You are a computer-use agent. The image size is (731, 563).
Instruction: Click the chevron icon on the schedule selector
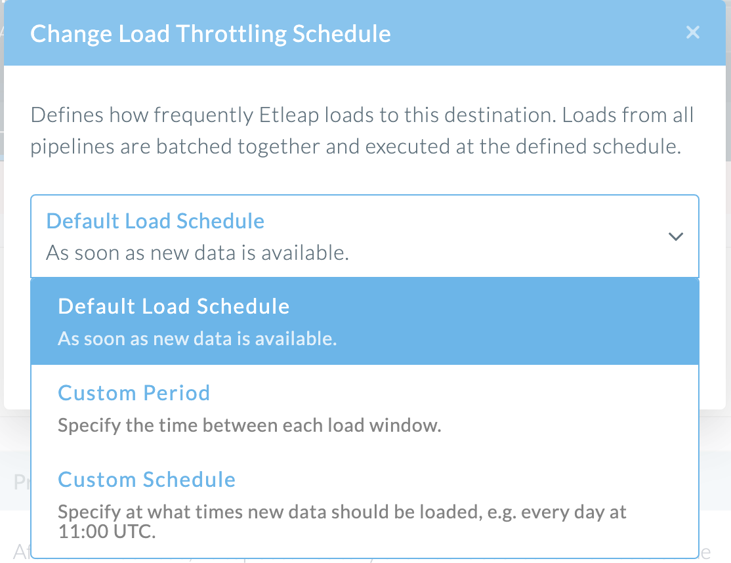[x=676, y=236]
